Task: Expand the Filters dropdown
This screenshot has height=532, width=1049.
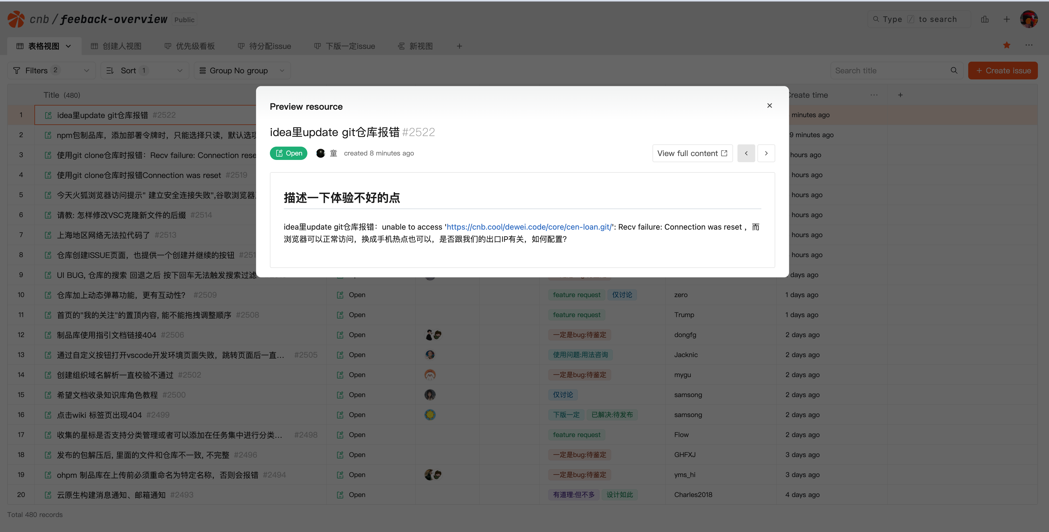Action: click(51, 71)
